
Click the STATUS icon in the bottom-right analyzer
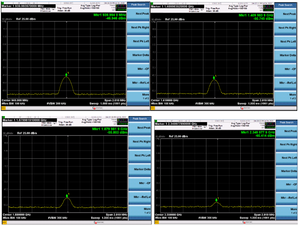(244, 222)
